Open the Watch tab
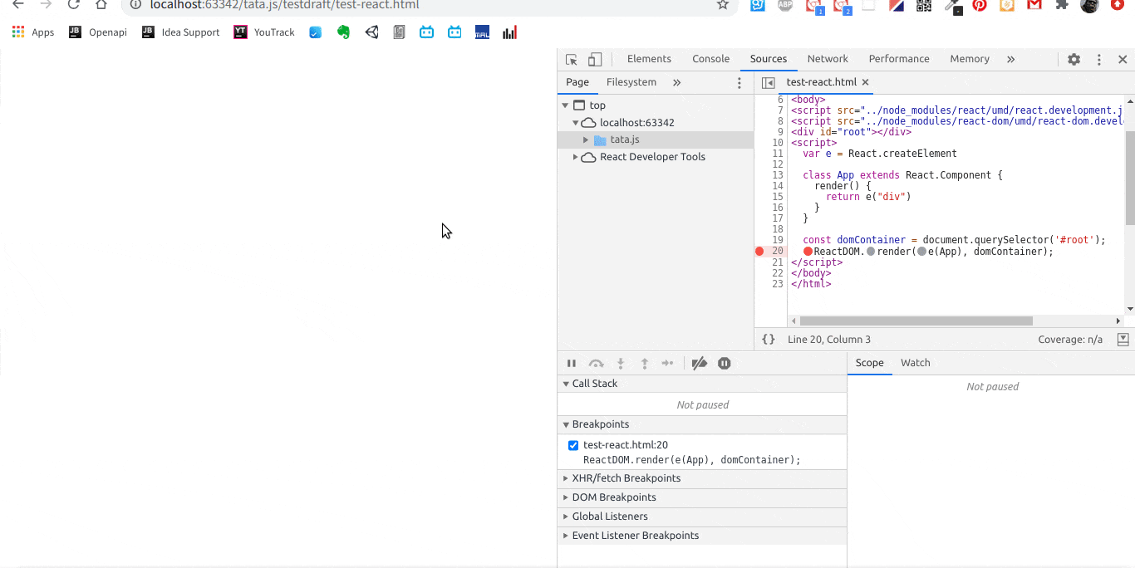Screen dimensions: 1135x568 coord(915,363)
